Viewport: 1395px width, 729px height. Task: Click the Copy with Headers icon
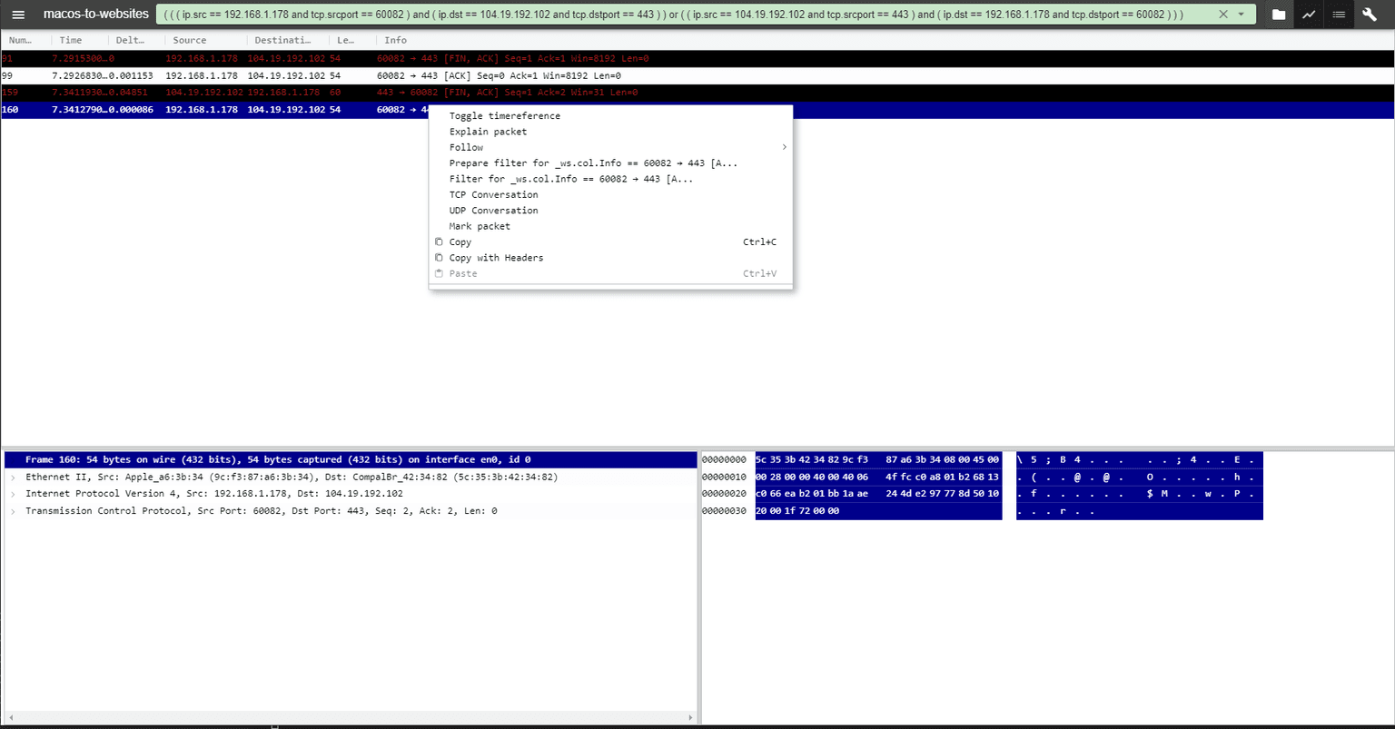(x=439, y=257)
